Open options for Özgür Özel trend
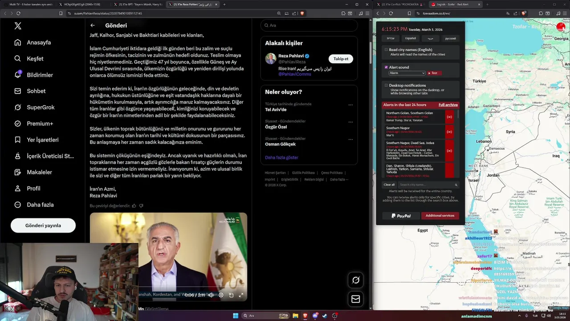This screenshot has width=570, height=321. click(x=350, y=122)
